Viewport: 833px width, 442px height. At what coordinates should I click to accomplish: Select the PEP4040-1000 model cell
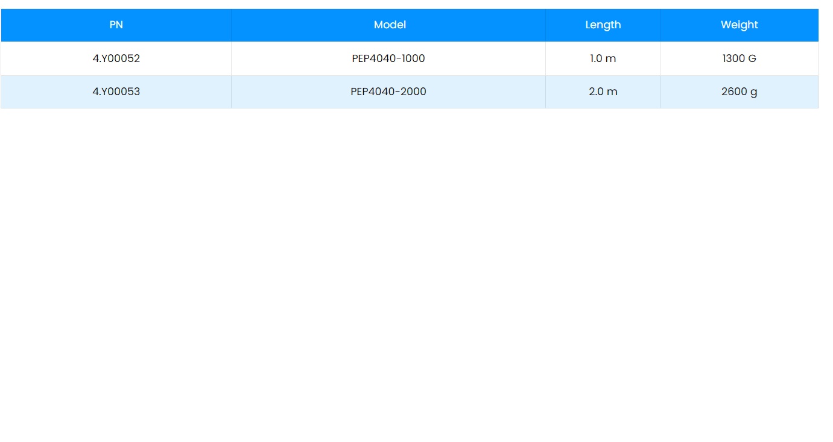[388, 58]
